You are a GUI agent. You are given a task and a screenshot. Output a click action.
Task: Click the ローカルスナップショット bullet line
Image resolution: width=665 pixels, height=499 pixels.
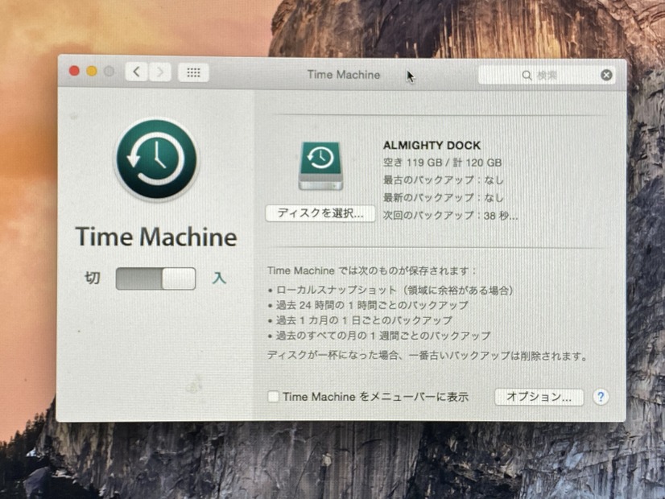390,291
